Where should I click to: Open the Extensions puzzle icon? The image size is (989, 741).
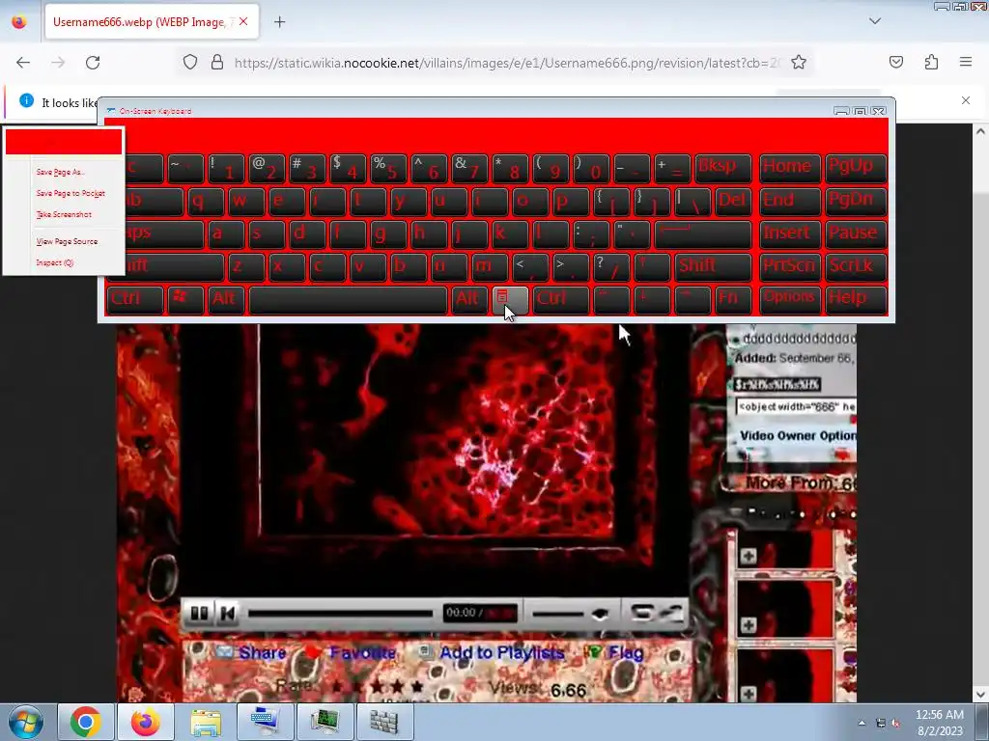click(931, 62)
